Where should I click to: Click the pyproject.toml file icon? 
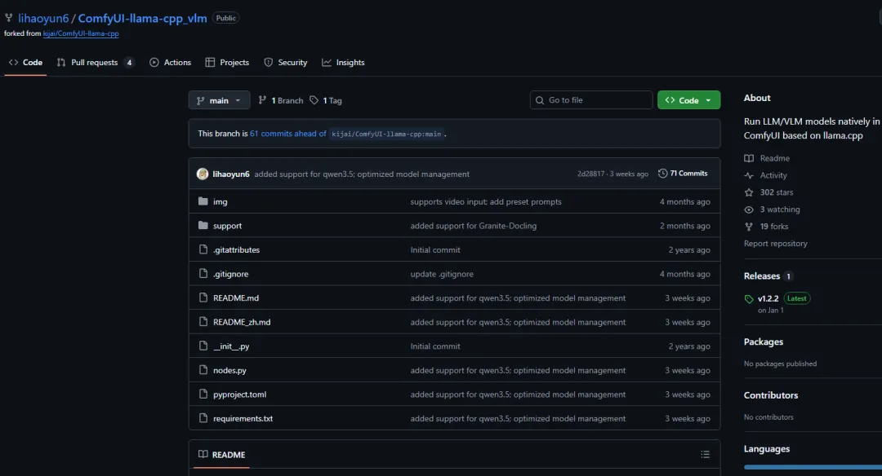click(x=203, y=394)
